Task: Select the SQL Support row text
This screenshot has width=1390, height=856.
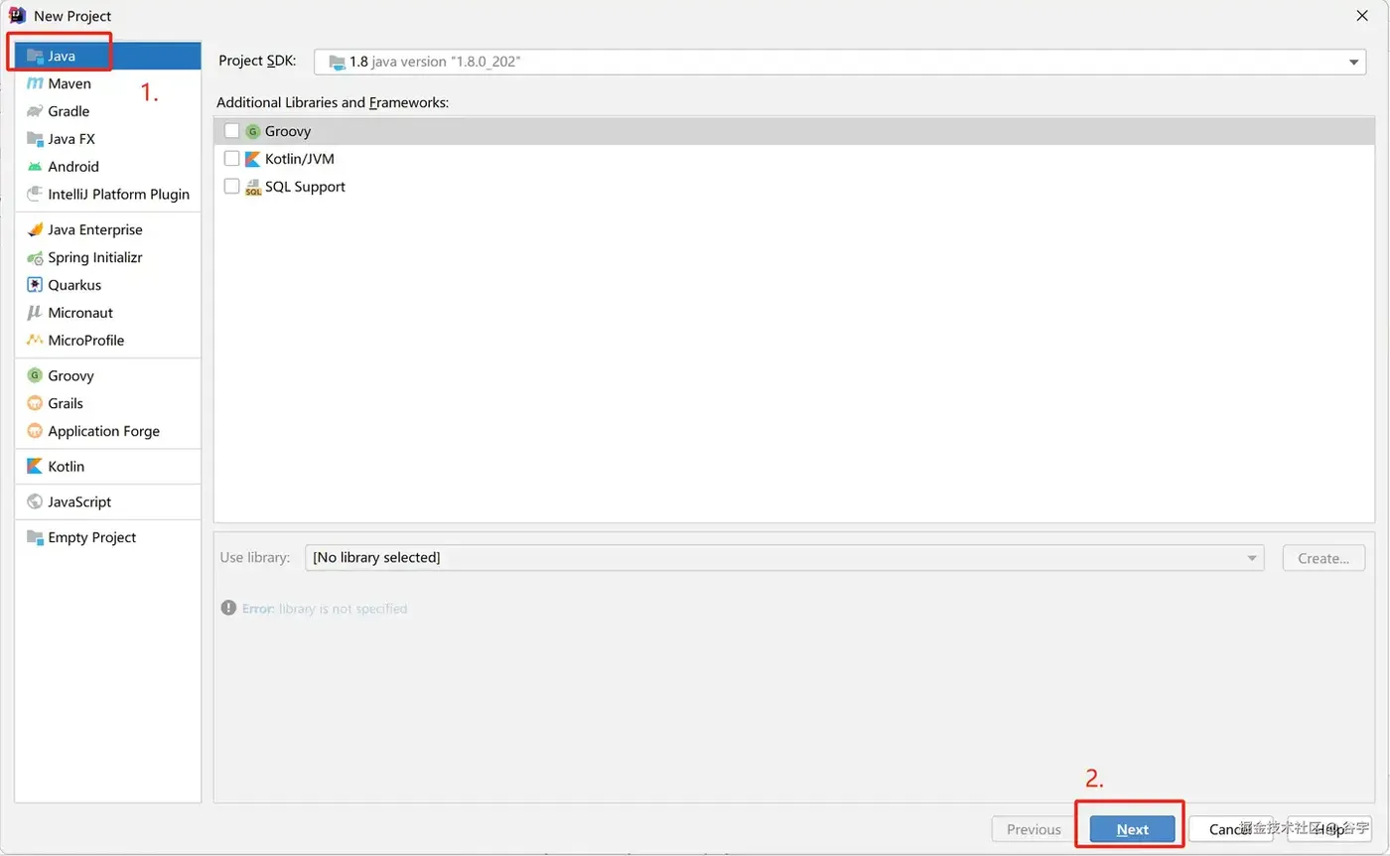Action: (305, 187)
